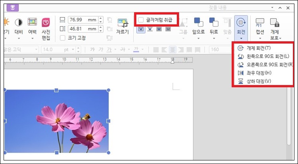Image resolution: width=298 pixels, height=164 pixels.
Task: Open the search history dropdown arrow
Action: 272,8
